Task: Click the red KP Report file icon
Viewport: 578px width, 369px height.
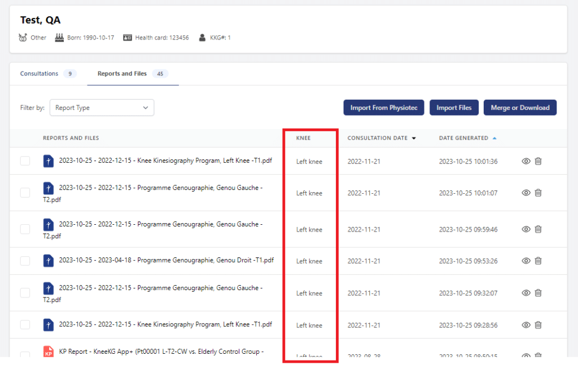Action: coord(49,352)
